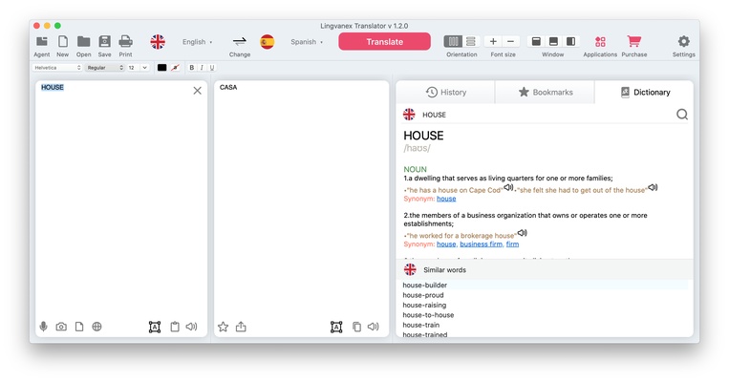Open the Purchase cart icon
This screenshot has width=729, height=382.
(x=633, y=41)
